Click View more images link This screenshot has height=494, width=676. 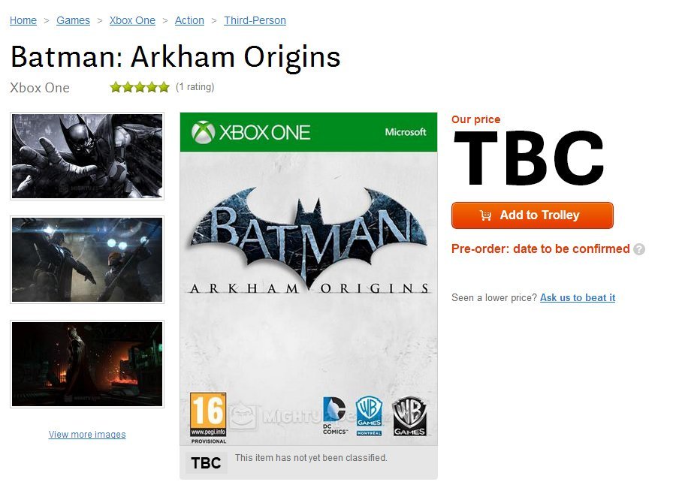[87, 434]
